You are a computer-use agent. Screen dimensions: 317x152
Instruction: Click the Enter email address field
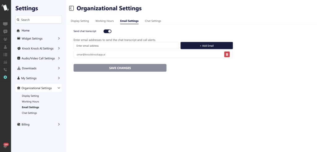tap(126, 46)
